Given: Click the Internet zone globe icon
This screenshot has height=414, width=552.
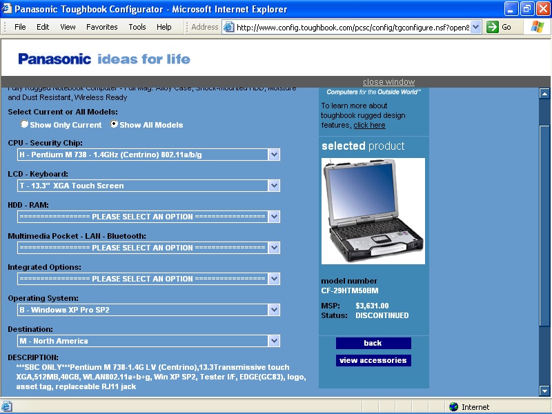Looking at the screenshot, I should coord(453,407).
